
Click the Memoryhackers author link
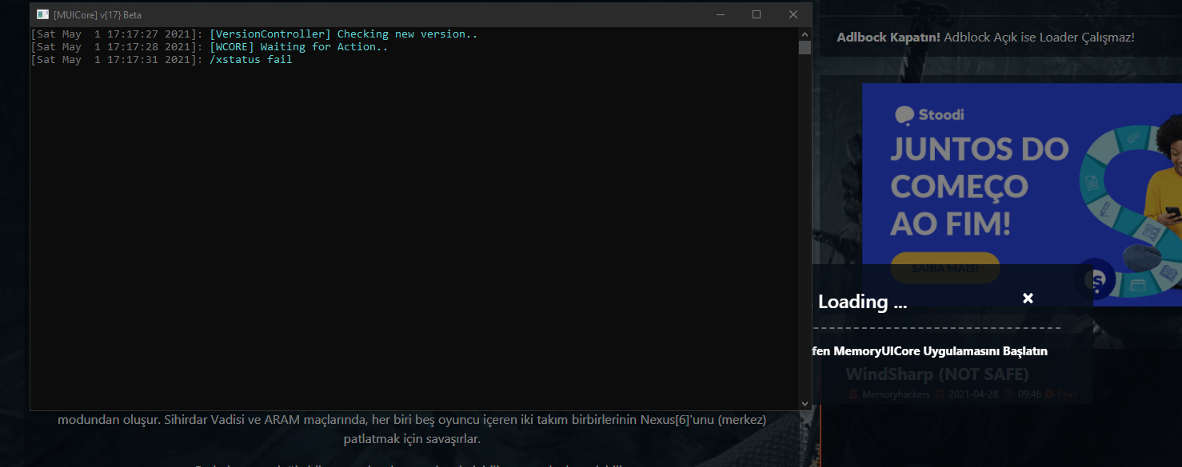(x=896, y=394)
